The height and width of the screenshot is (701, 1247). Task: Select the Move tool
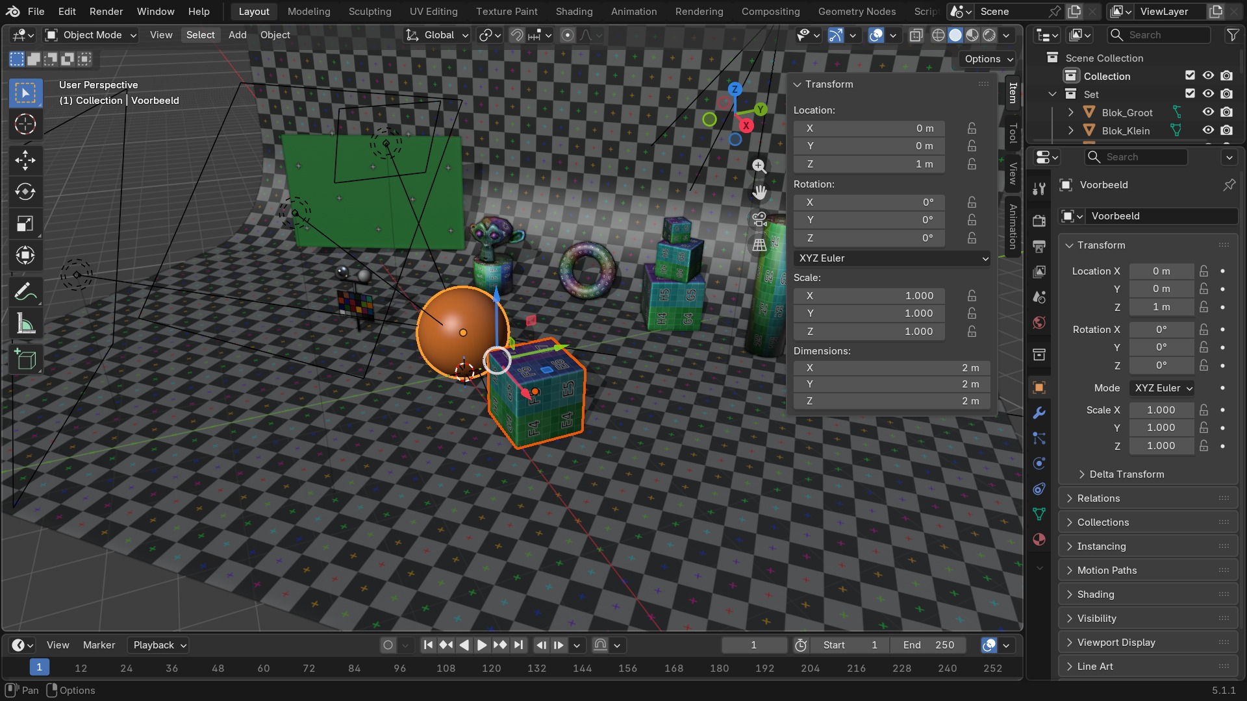25,160
